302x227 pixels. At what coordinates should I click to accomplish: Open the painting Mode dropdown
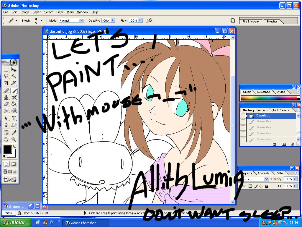coord(82,20)
